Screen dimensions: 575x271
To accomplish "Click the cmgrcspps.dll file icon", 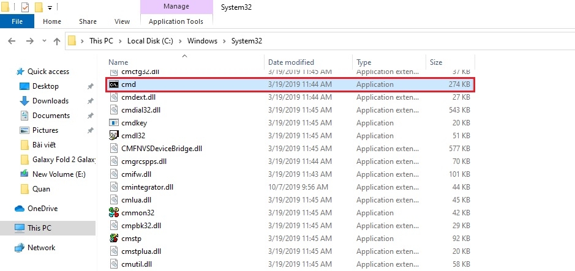I will (114, 161).
